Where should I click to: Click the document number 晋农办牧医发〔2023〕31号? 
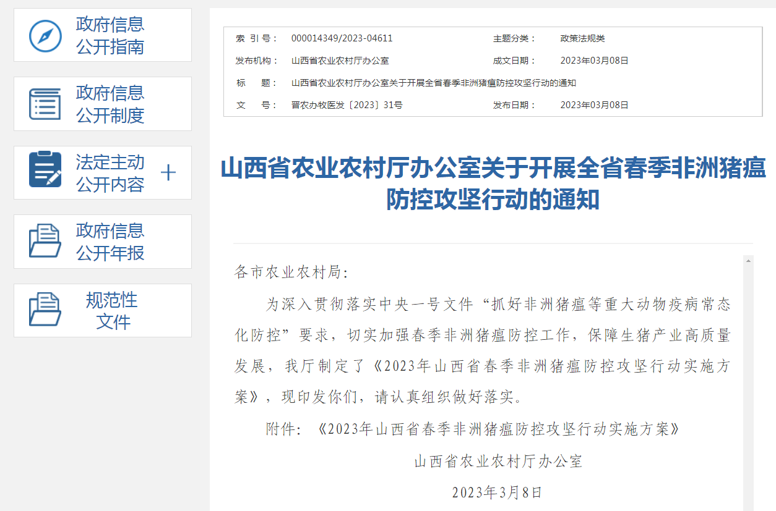tap(347, 105)
